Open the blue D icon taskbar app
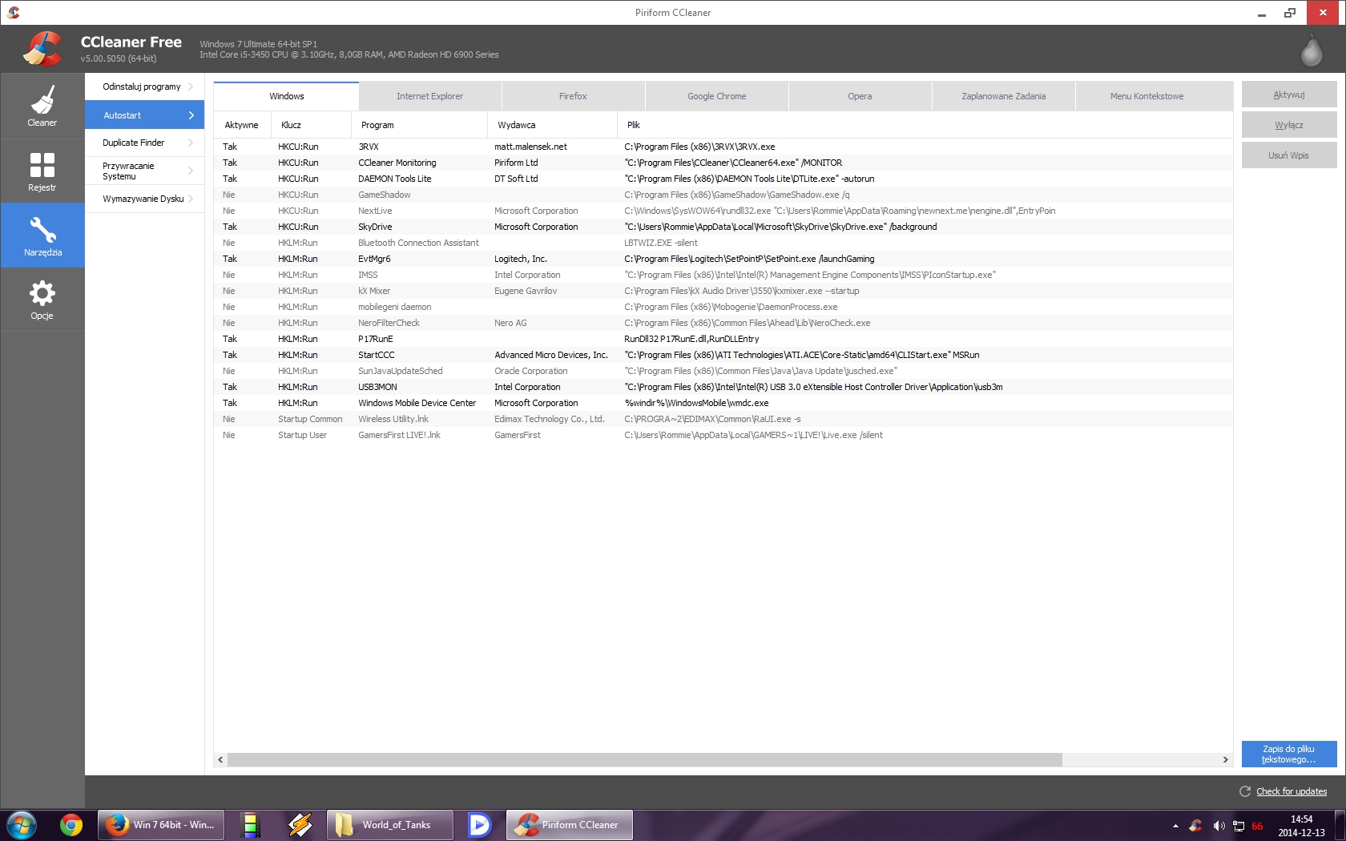Viewport: 1346px width, 841px height. (479, 825)
